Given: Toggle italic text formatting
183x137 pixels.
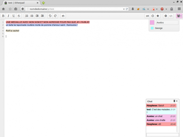Looking at the screenshot, I should pos(8,16).
